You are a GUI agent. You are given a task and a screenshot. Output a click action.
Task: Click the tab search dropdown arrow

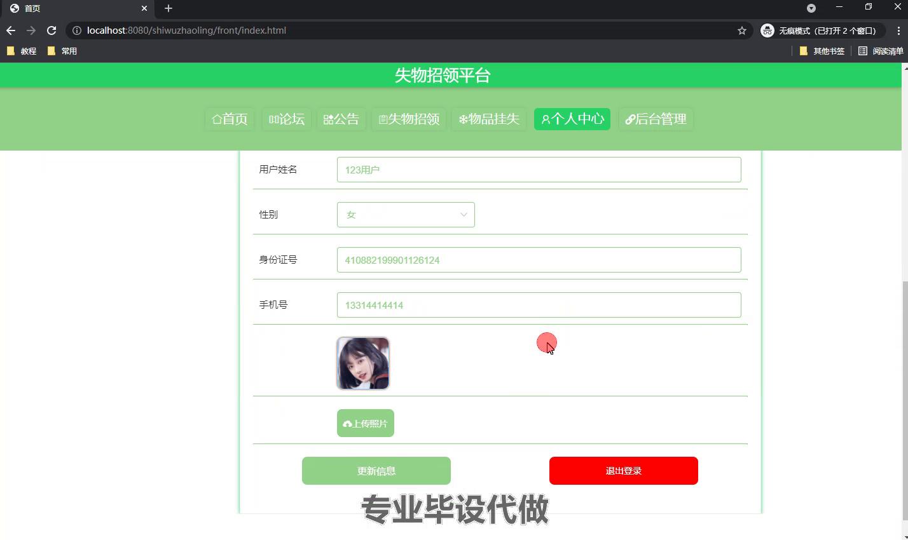(x=811, y=8)
